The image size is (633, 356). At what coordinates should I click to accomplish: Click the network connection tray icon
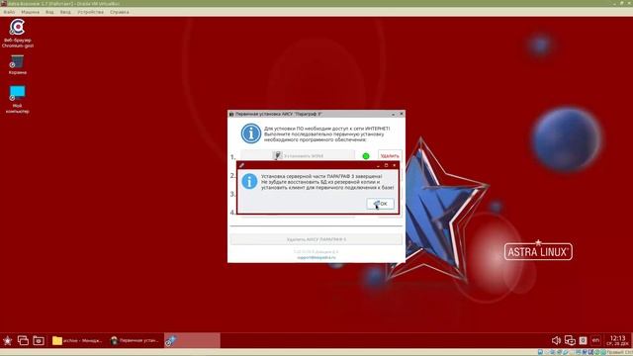click(x=570, y=340)
